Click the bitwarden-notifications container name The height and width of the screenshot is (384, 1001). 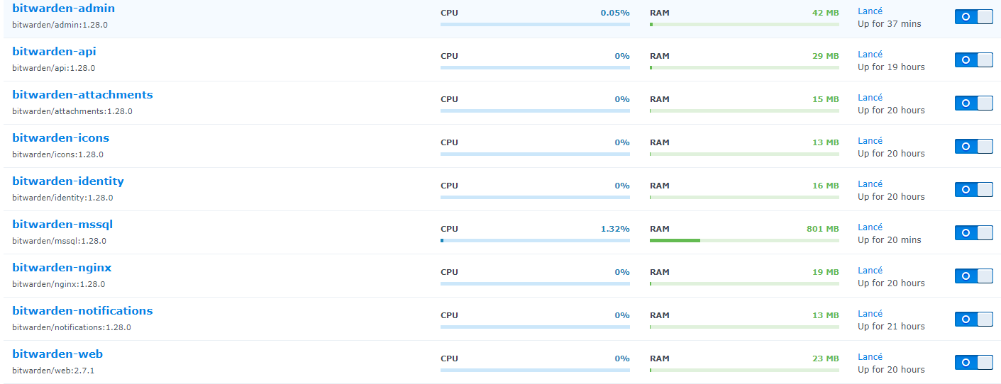click(82, 311)
